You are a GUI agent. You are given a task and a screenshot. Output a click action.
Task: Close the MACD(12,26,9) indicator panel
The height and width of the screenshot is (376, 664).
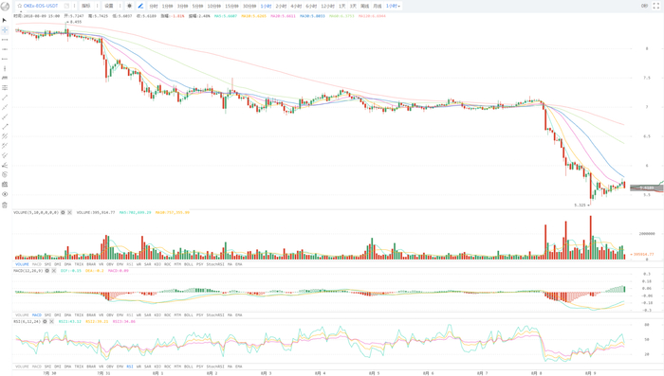[54, 271]
